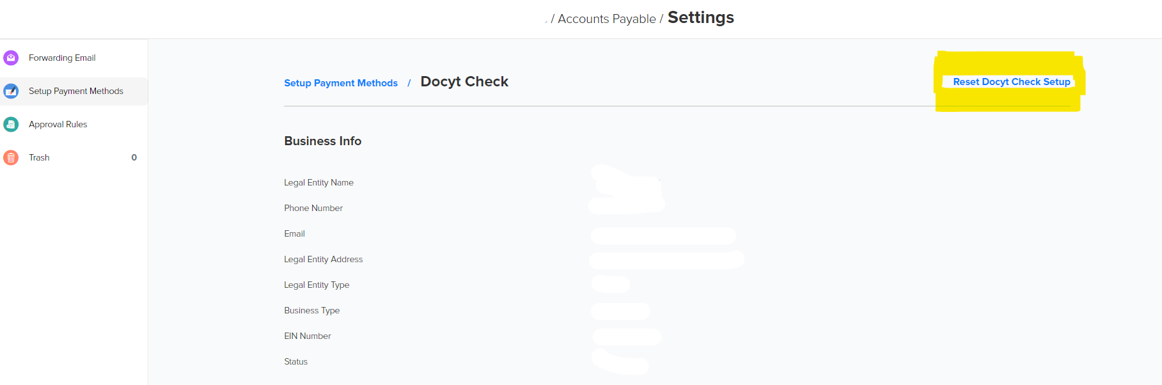Open the Setup Payment Methods breadcrumb link
Image resolution: width=1162 pixels, height=385 pixels.
click(340, 82)
